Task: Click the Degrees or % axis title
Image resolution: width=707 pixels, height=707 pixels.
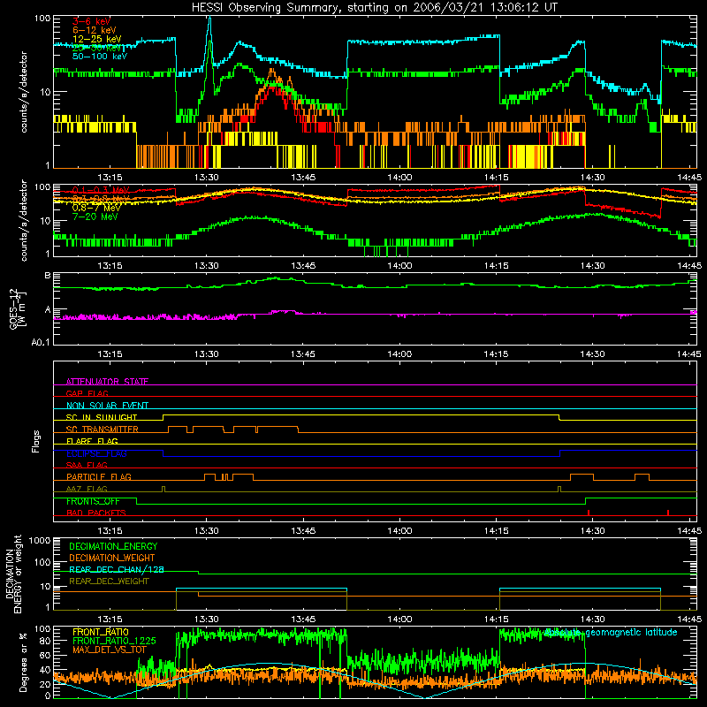Action: 23,663
